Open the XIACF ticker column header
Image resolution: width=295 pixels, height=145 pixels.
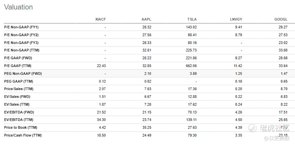pos(101,19)
